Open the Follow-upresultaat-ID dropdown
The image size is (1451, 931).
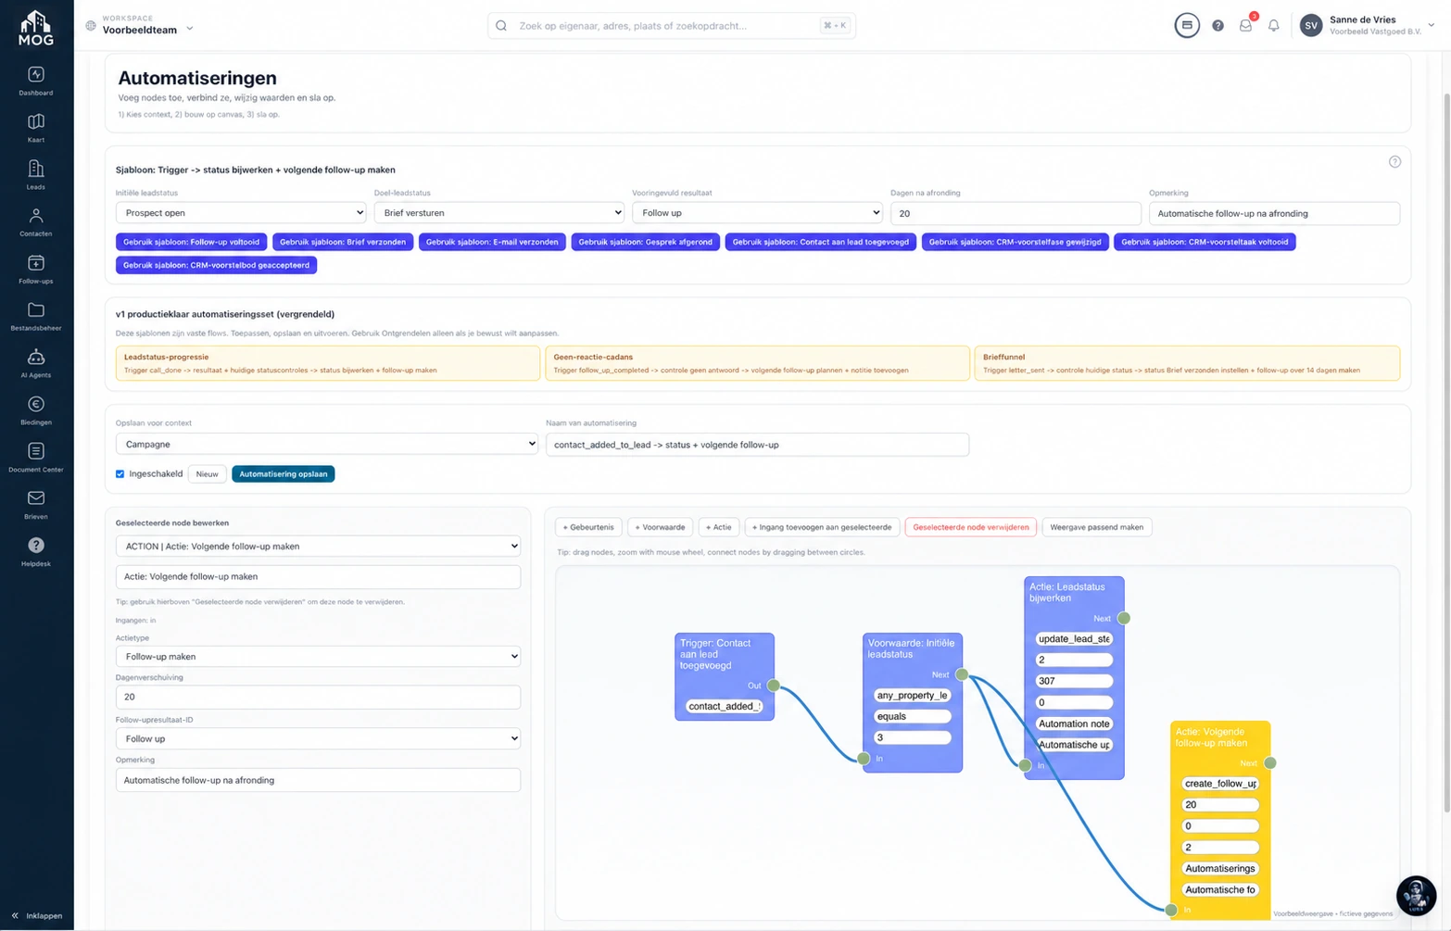pyautogui.click(x=318, y=738)
